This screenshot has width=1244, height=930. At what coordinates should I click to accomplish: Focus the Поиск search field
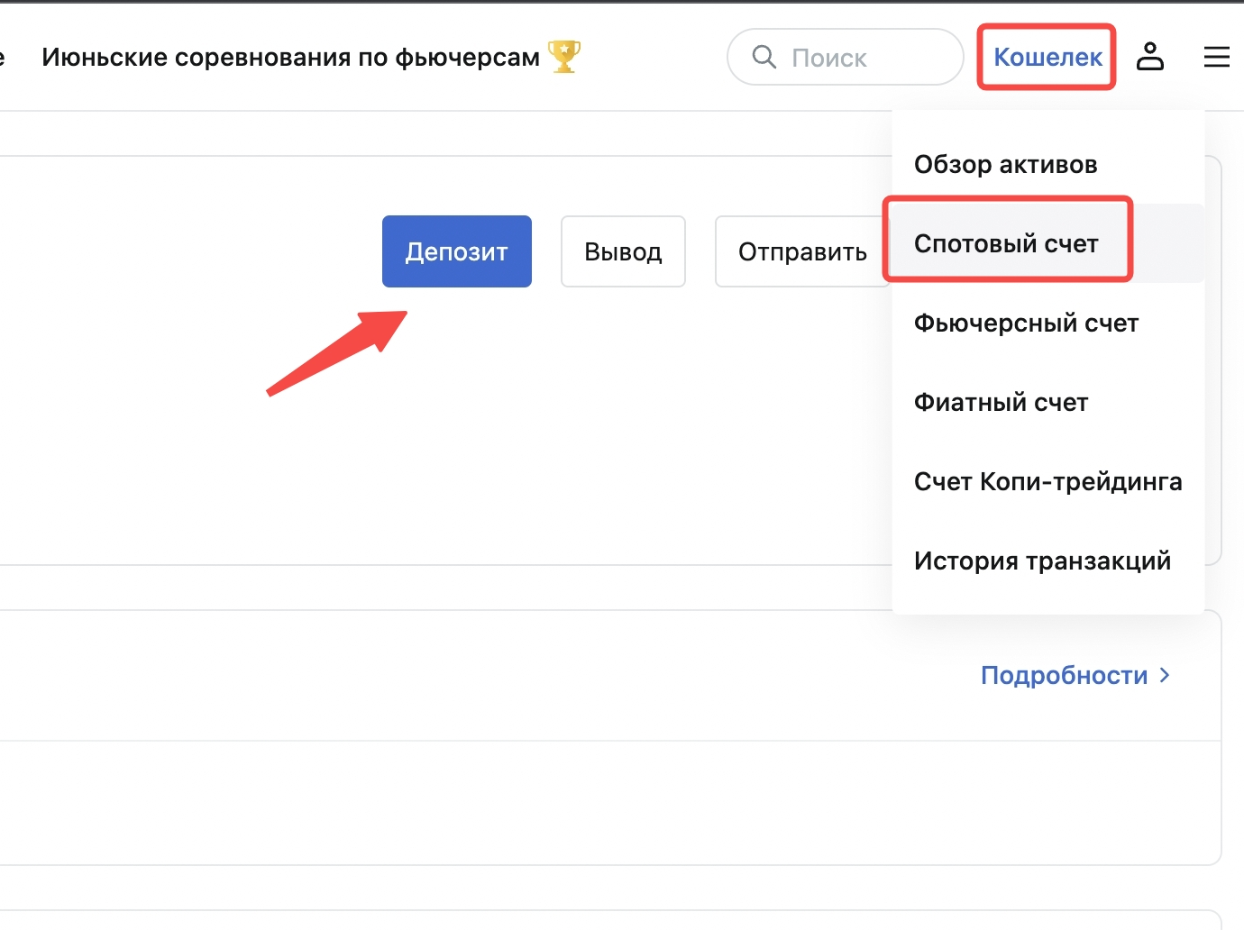pos(846,57)
